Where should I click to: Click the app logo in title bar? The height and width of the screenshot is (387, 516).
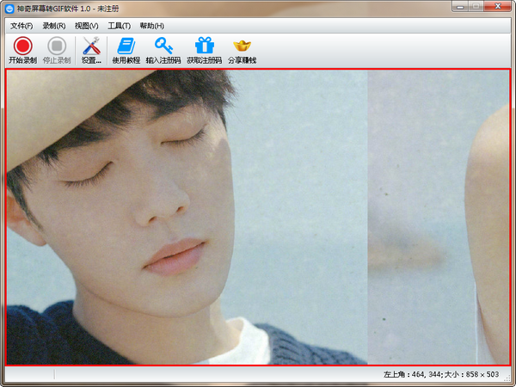[x=9, y=8]
